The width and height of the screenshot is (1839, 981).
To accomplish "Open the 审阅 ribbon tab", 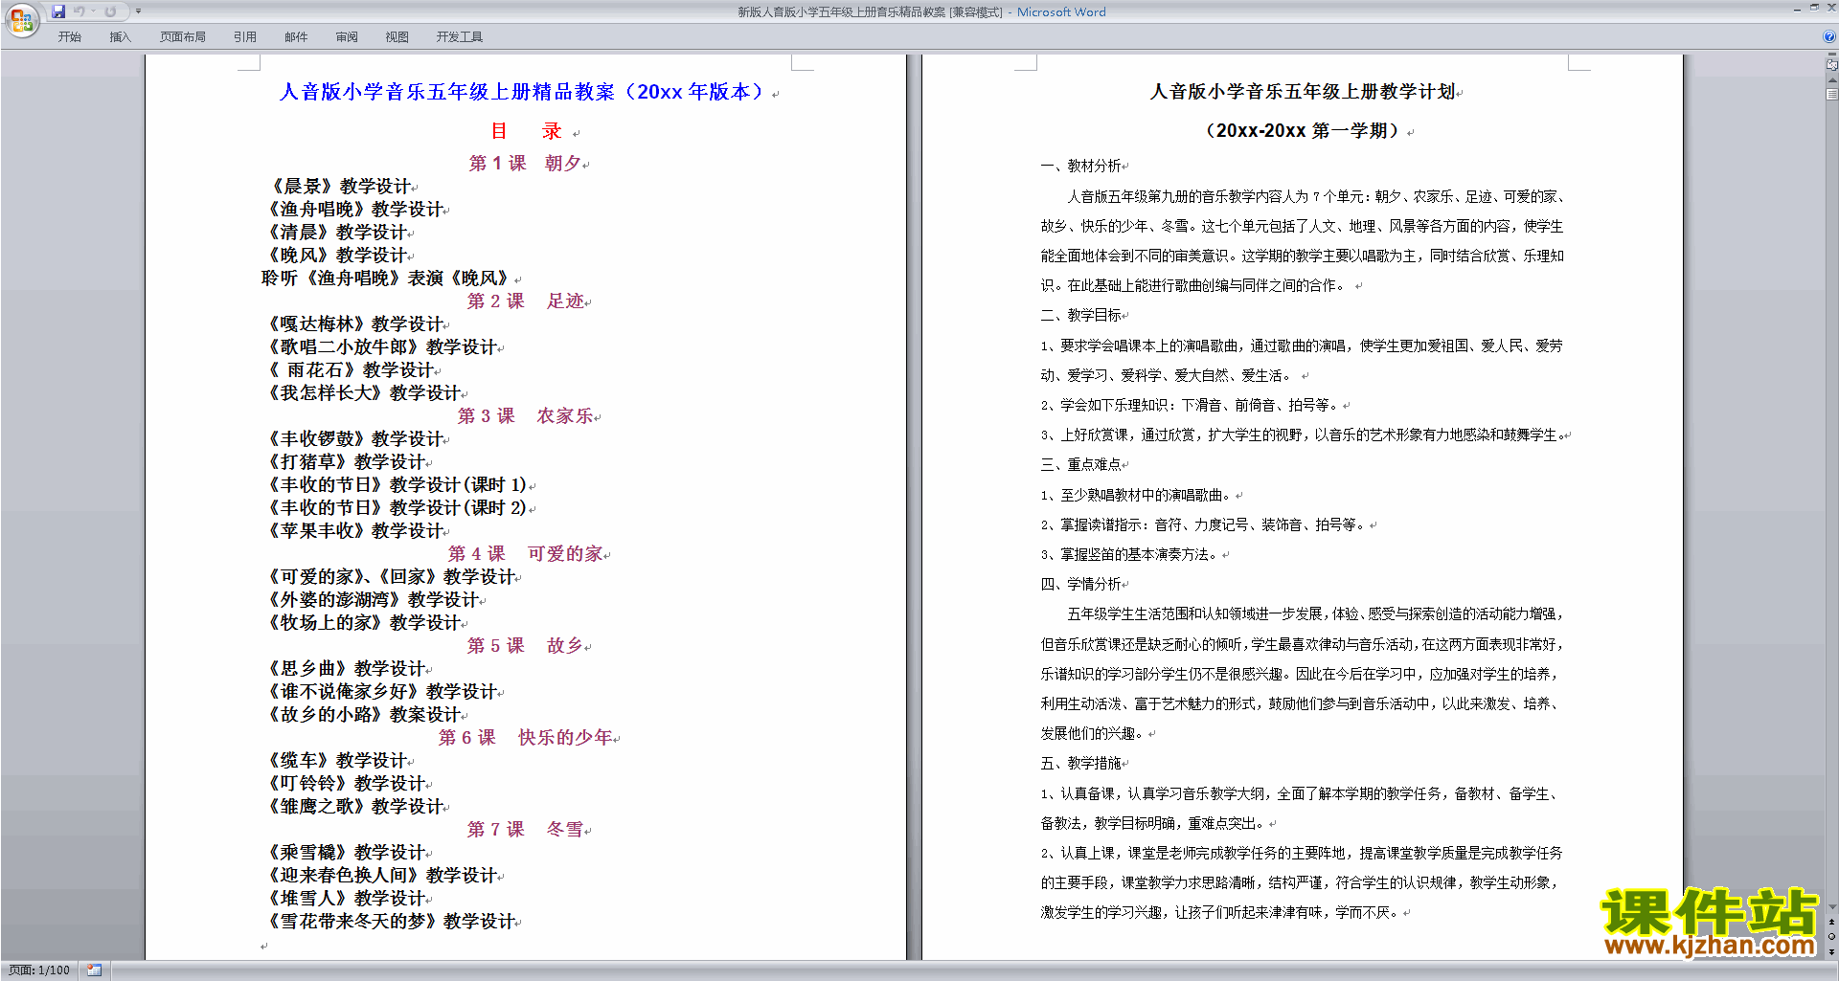I will [347, 37].
